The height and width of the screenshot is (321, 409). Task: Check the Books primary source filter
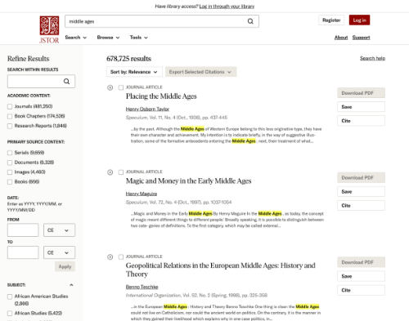(10, 182)
